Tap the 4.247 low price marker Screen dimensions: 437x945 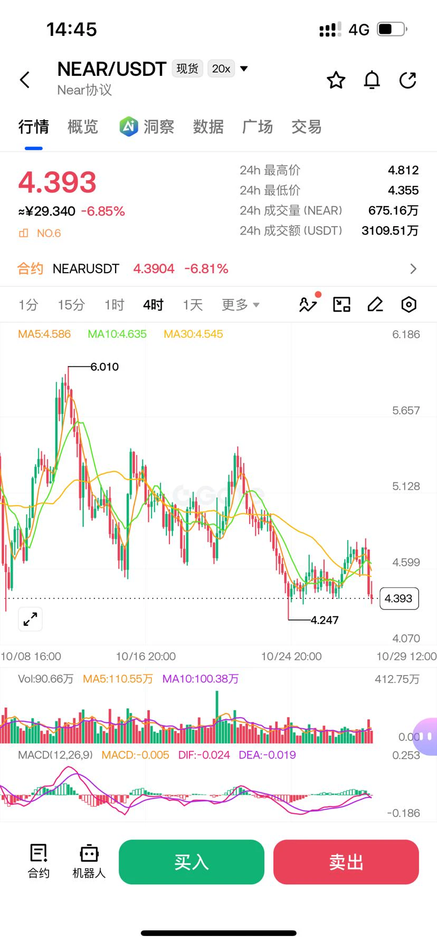click(325, 620)
